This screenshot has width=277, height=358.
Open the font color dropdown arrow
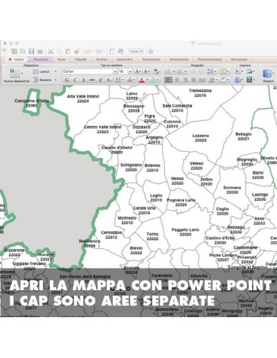(148, 80)
